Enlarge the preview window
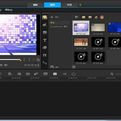Viewport: 121px width, 121px height. pyautogui.click(x=38, y=60)
